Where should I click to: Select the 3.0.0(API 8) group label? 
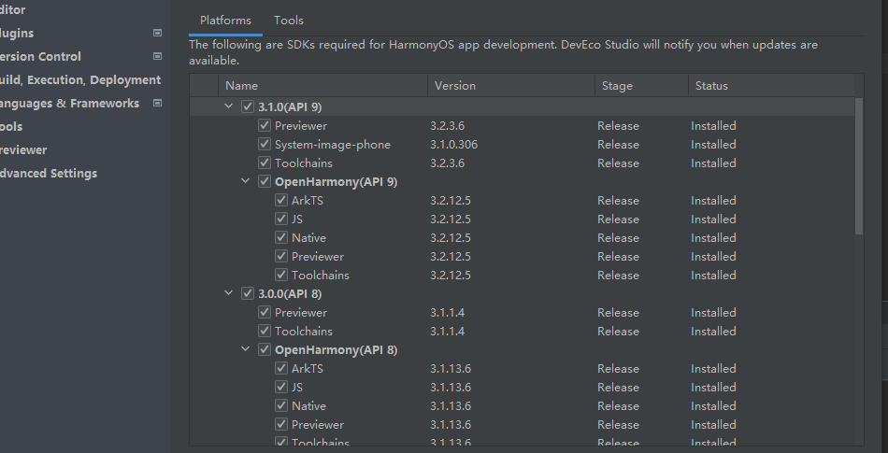290,293
